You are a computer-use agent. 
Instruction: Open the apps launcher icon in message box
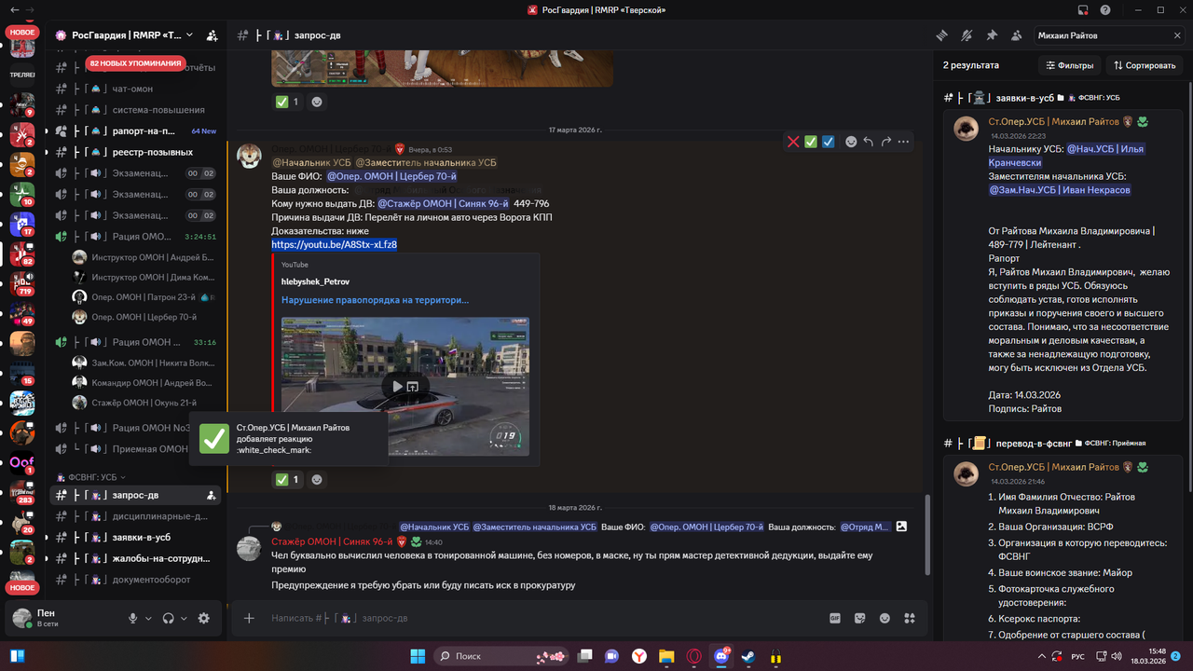pyautogui.click(x=910, y=618)
